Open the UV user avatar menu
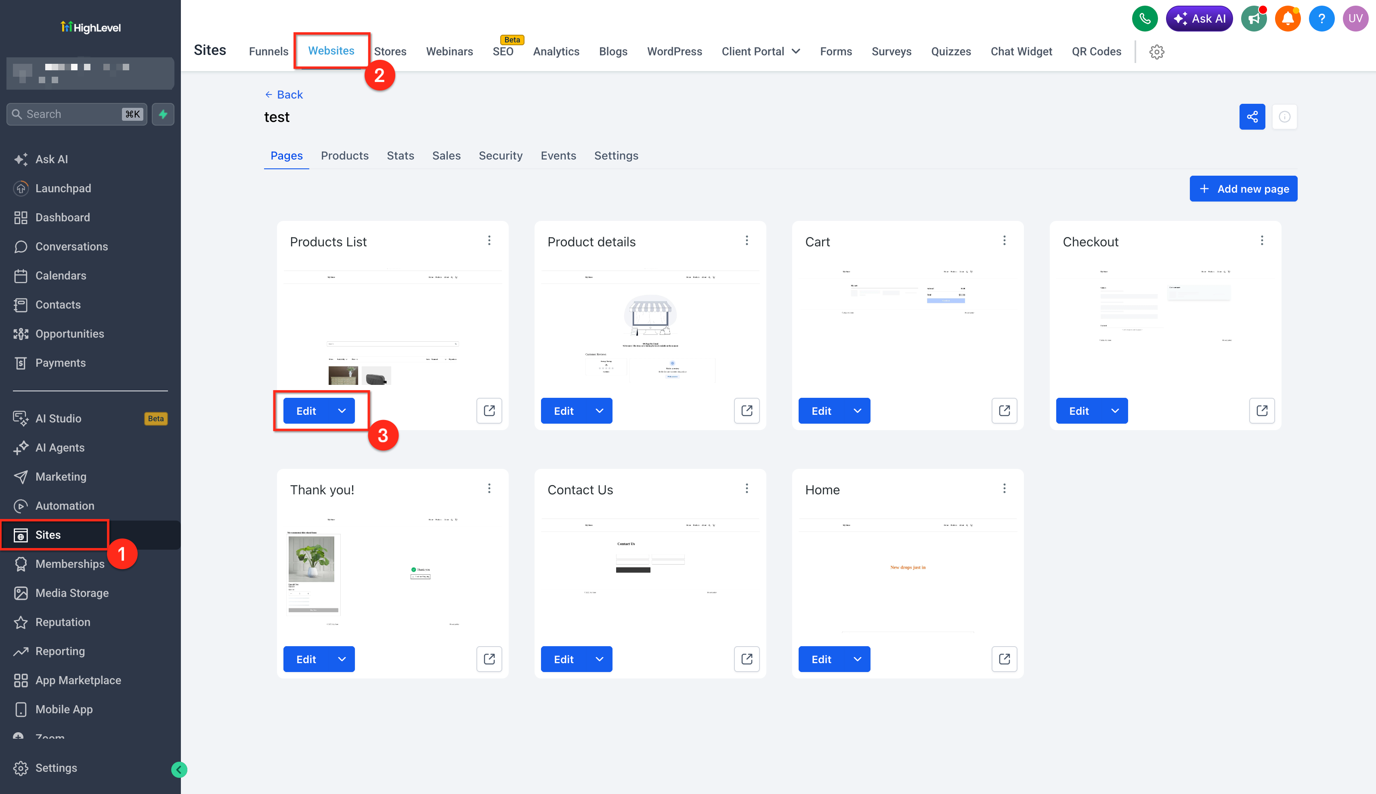The height and width of the screenshot is (794, 1376). [x=1355, y=19]
